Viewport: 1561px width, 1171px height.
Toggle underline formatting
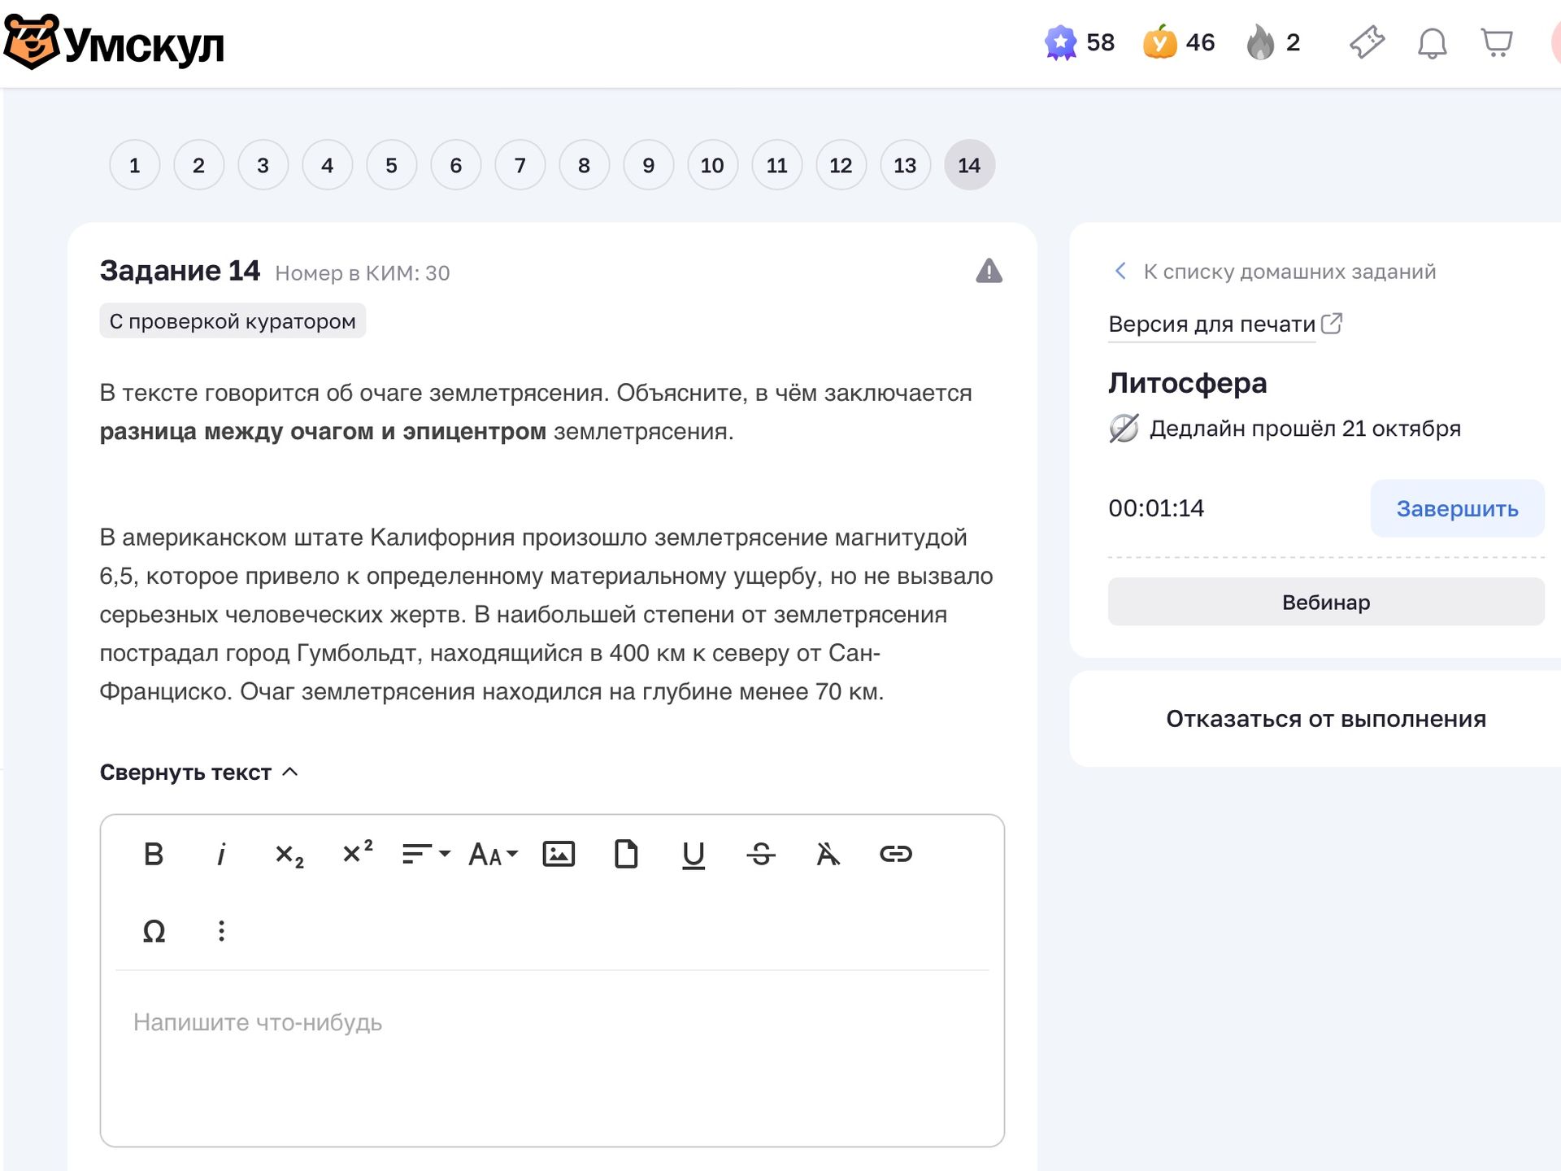coord(694,855)
